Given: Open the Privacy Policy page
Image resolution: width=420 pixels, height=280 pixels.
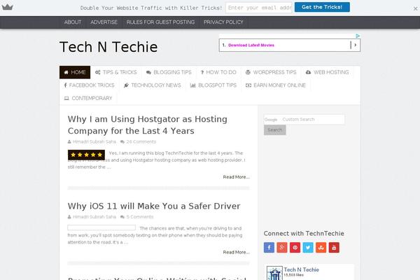Looking at the screenshot, I should 223,22.
